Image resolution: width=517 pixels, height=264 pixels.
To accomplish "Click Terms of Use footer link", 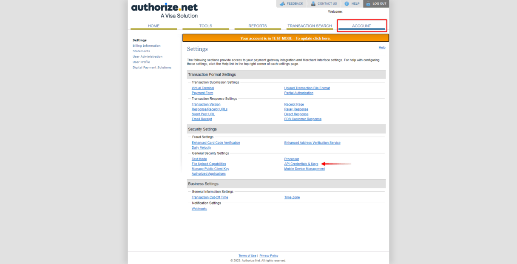I will pyautogui.click(x=247, y=256).
